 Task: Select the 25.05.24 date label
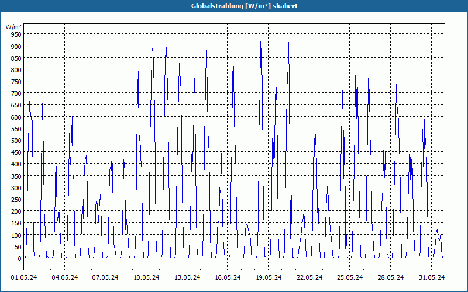pos(349,277)
